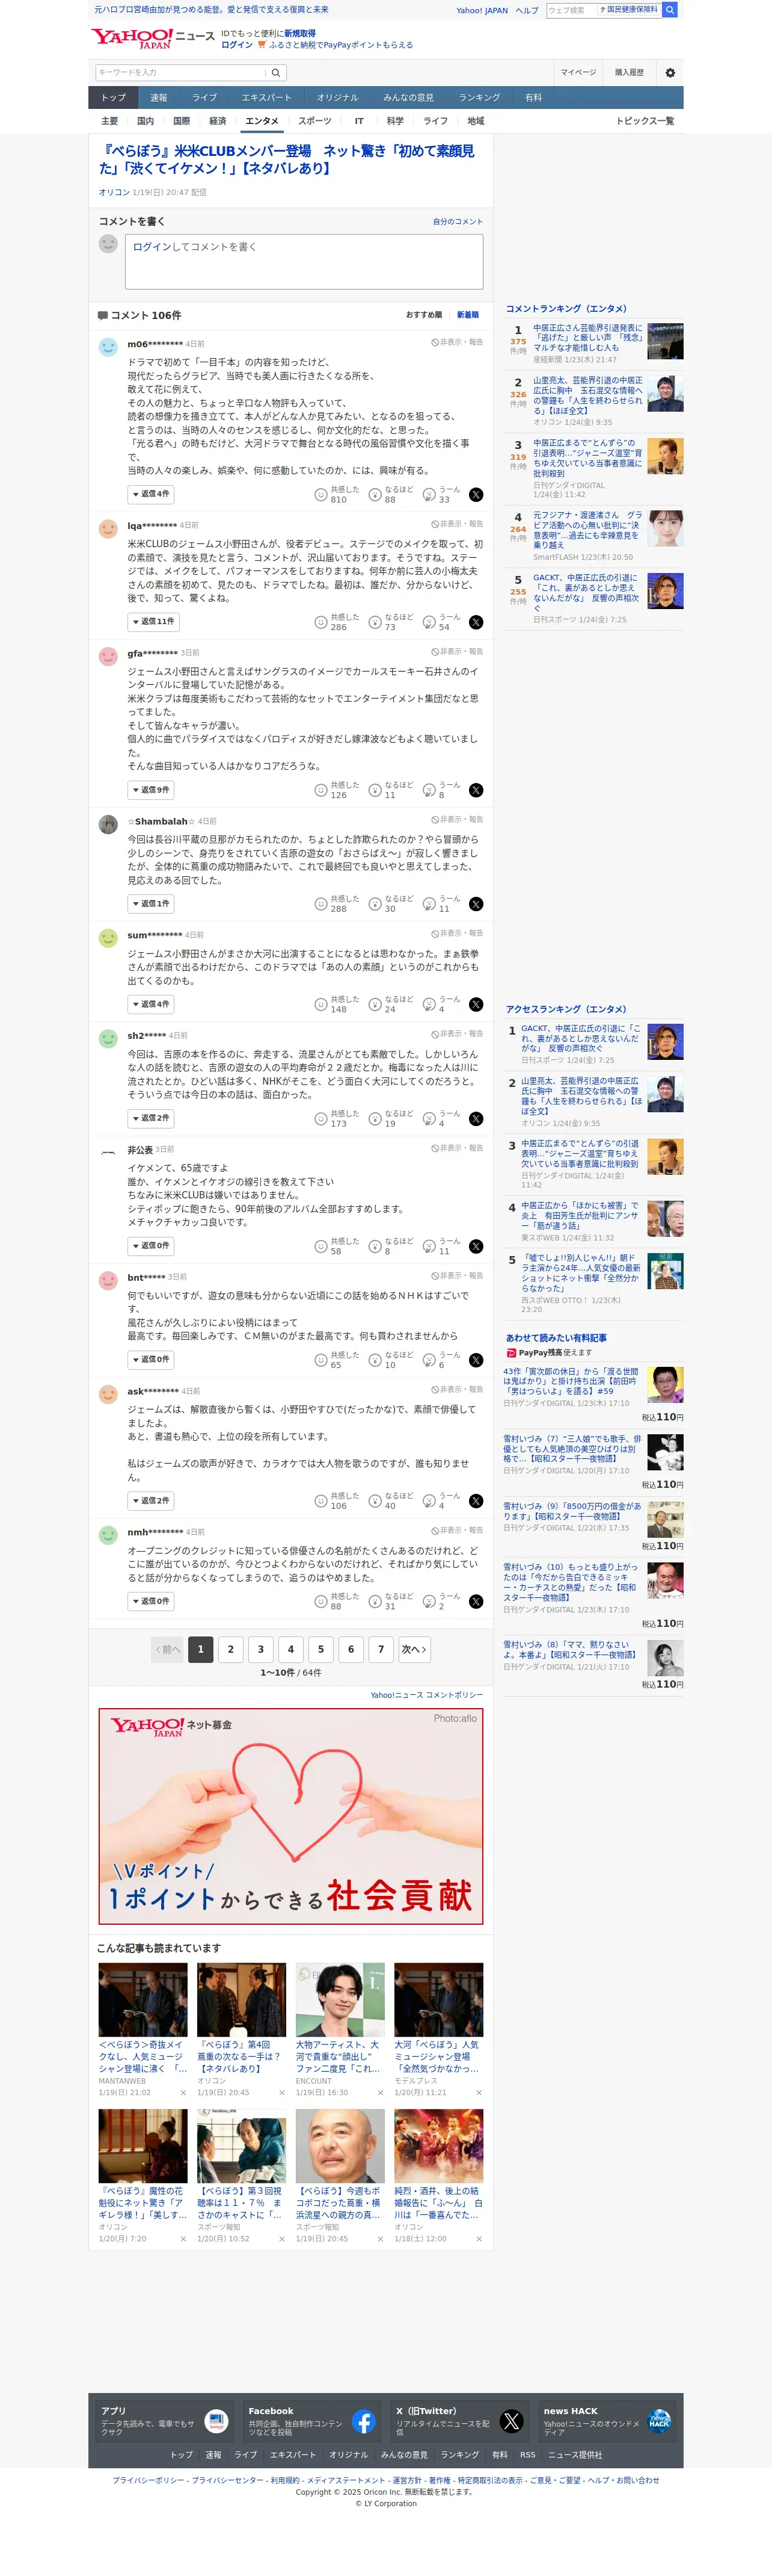Click 共感した on sum comment

pyautogui.click(x=337, y=1004)
